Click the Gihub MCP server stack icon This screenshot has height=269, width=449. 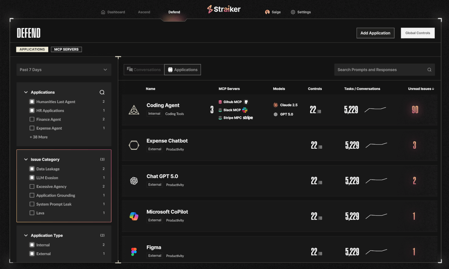[x=220, y=102]
